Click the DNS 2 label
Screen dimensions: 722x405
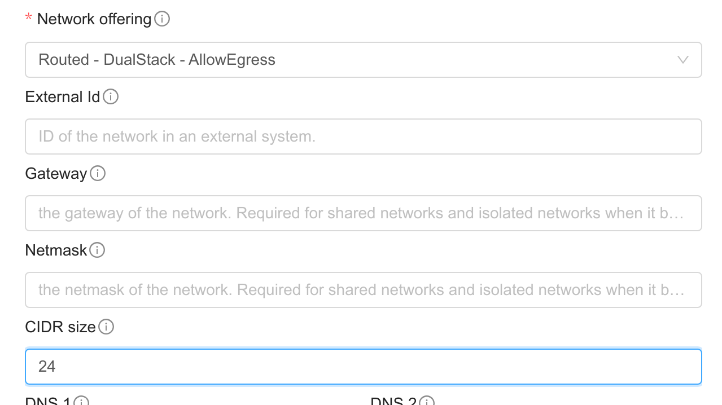(x=394, y=402)
